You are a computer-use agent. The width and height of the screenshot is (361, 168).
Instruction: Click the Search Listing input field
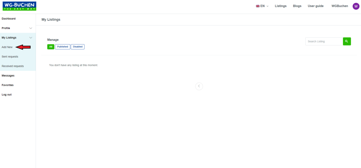(x=324, y=42)
